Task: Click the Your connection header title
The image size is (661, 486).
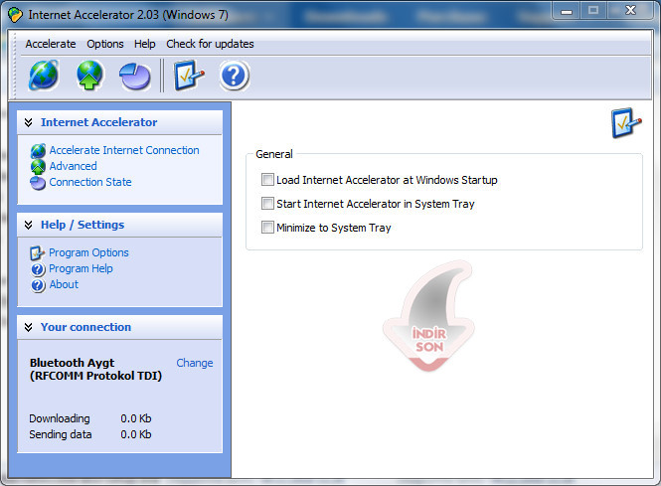Action: (x=85, y=327)
